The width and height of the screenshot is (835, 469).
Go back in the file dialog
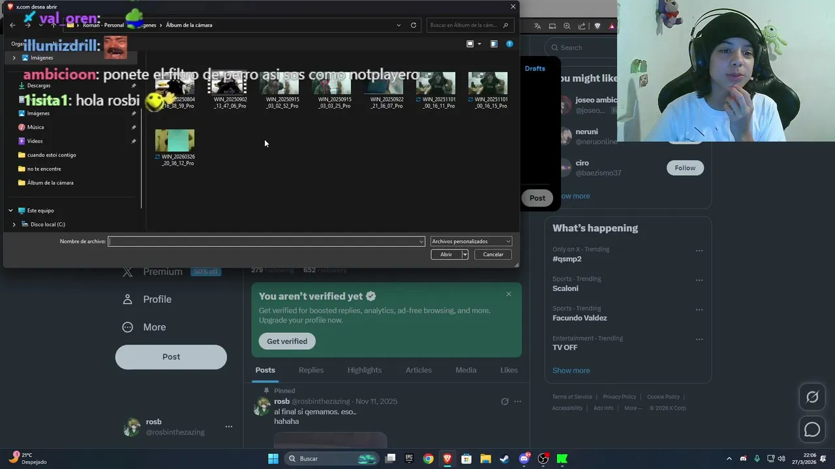[12, 25]
